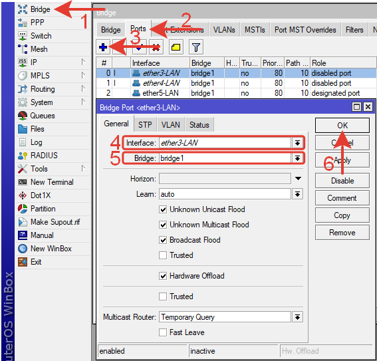Image resolution: width=377 pixels, height=361 pixels.
Task: Enable Trusted checkbox below Hardware Offload
Action: tap(163, 297)
